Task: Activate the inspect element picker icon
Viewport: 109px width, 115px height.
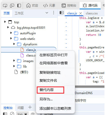Action: tap(5, 6)
